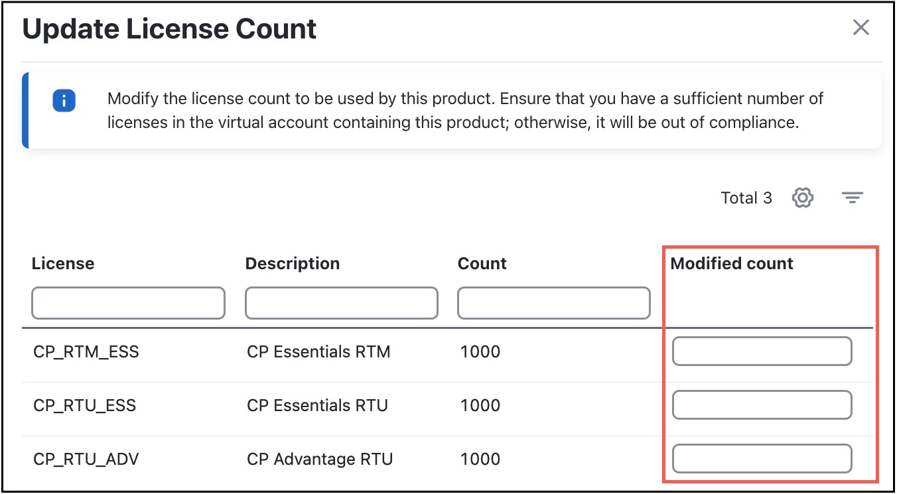
Task: Click count 1000 in CP_RTM_ESS row
Action: [x=480, y=351]
